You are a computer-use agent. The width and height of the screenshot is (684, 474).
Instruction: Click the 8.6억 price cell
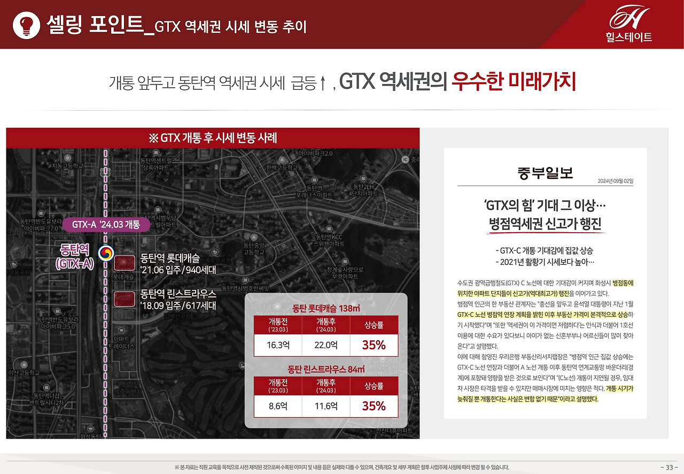coord(278,406)
